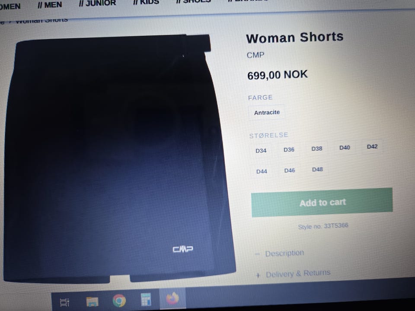Switch to Firefox on the taskbar
415x311 pixels.
pos(172,298)
